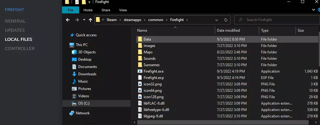The image size is (320, 125).
Task: Click the "1,043 KB" size value
Action: coord(311,71)
